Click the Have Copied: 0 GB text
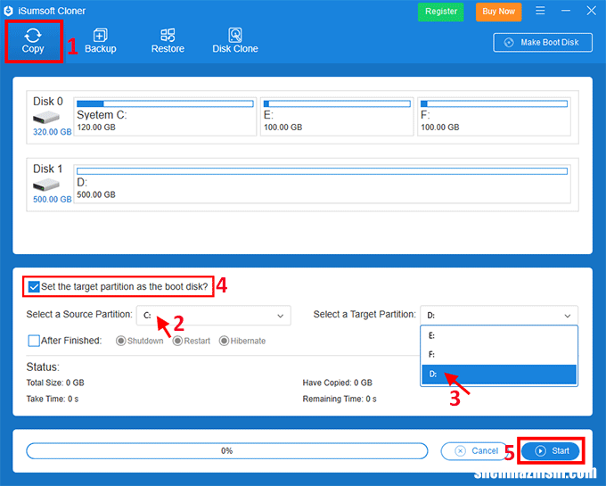Viewport: 606px width, 486px height. pos(338,383)
